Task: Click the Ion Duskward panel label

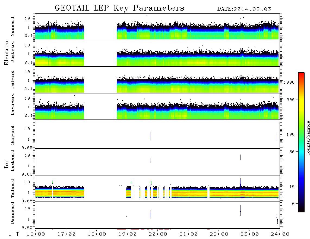Action: coord(12,161)
